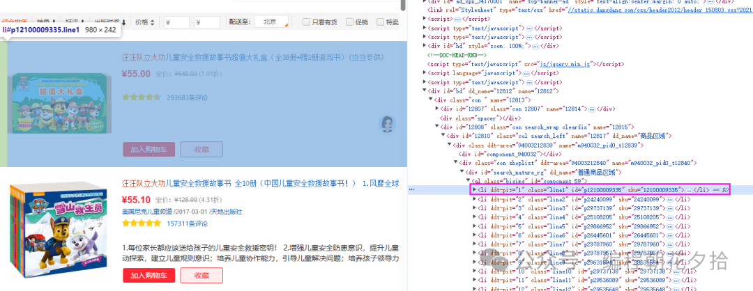
Task: Add the ¥55.10 book set to cart
Action: (149, 275)
